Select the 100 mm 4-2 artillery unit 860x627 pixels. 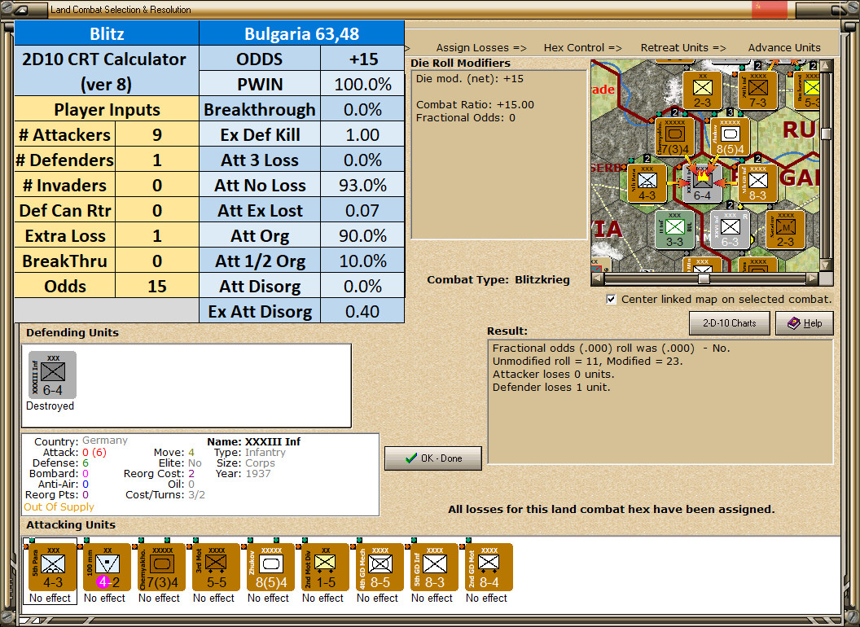point(107,568)
